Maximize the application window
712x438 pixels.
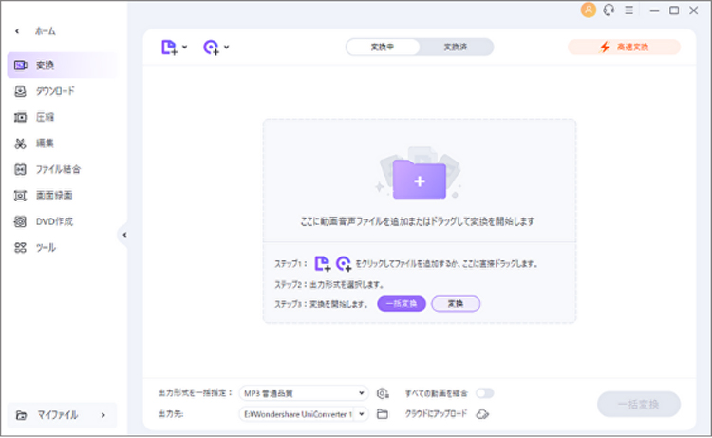(x=674, y=10)
